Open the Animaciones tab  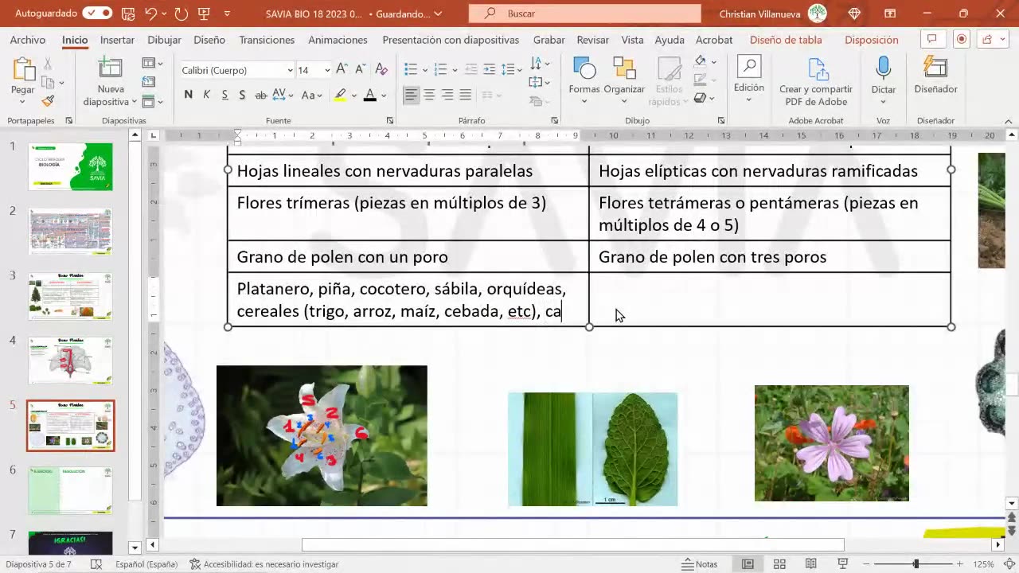pyautogui.click(x=338, y=40)
